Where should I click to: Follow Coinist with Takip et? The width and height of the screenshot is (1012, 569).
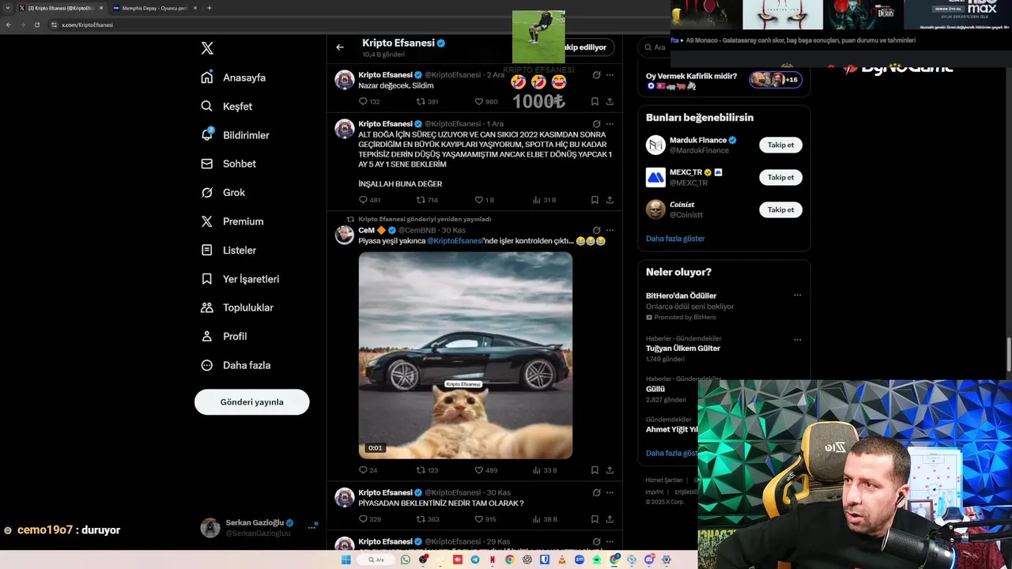[x=780, y=209]
